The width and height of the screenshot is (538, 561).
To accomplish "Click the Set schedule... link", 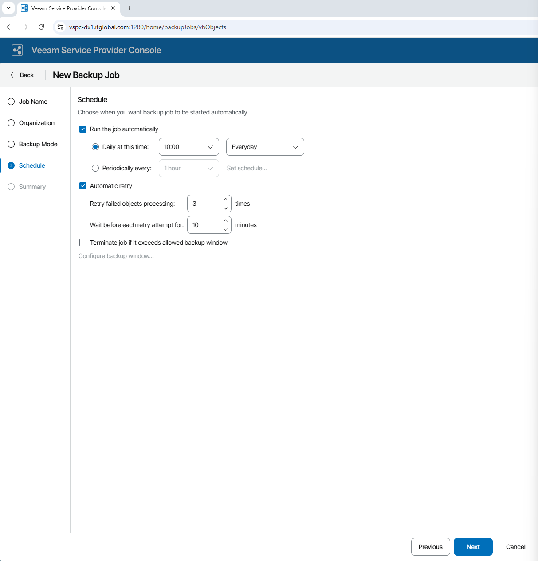I will [x=247, y=168].
